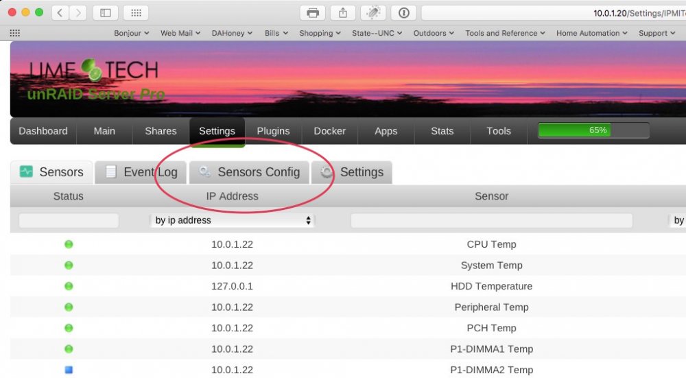Switch to the IPMI Settings sub-tab
The height and width of the screenshot is (378, 686).
[352, 172]
